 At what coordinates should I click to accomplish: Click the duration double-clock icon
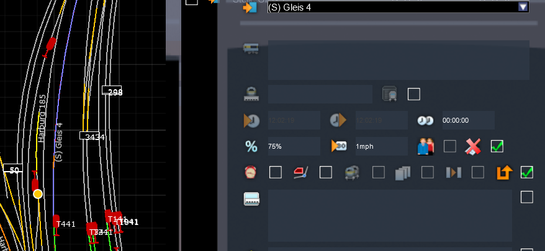click(425, 120)
